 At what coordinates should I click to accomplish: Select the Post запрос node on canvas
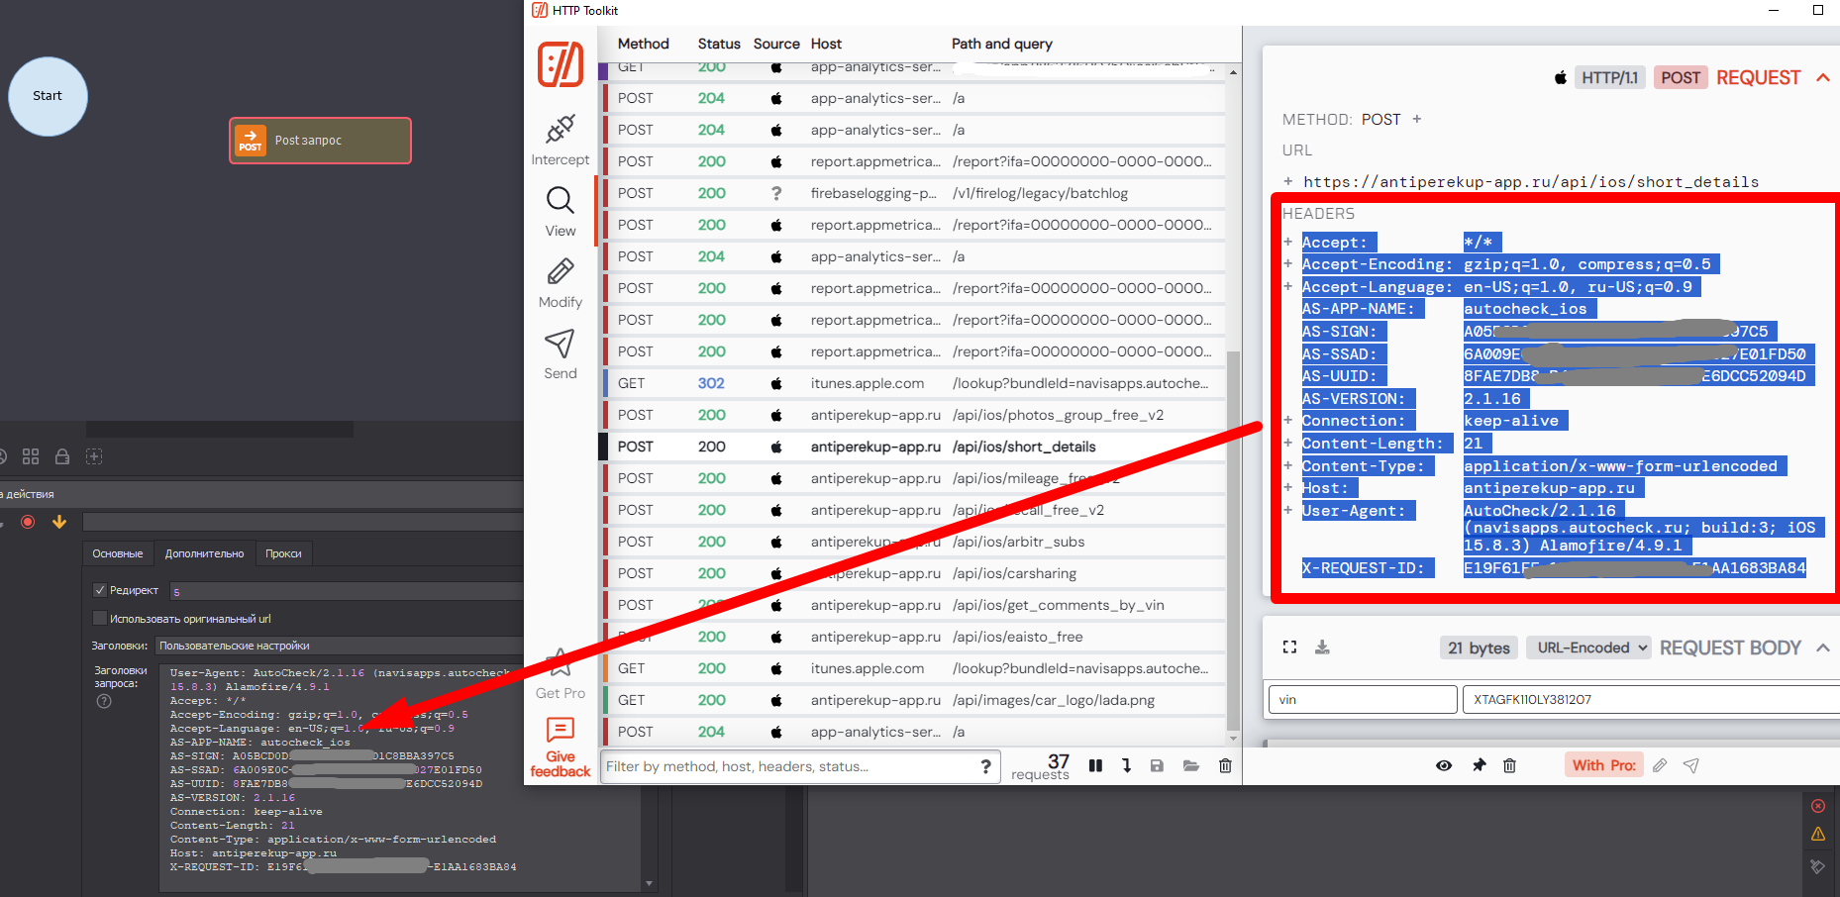coord(320,141)
